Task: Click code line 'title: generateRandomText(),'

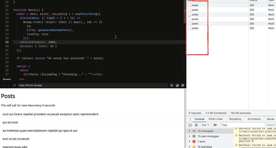Action: 50,30
